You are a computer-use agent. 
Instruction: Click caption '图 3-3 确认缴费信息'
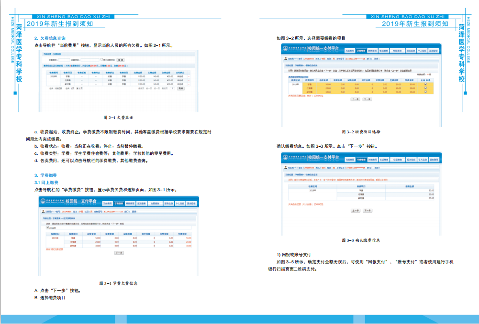point(361,240)
